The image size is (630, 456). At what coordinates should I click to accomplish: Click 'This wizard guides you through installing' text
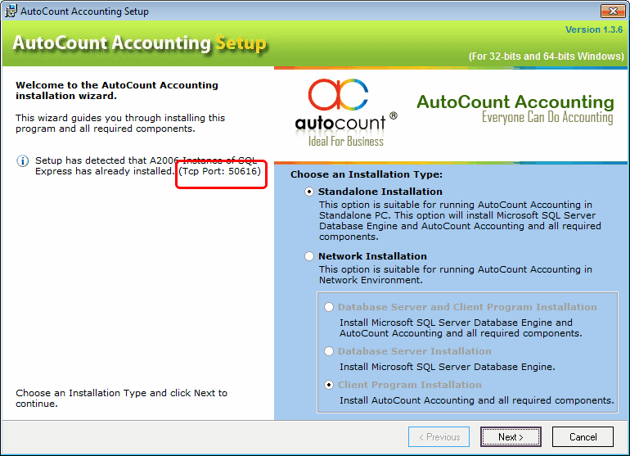point(120,123)
